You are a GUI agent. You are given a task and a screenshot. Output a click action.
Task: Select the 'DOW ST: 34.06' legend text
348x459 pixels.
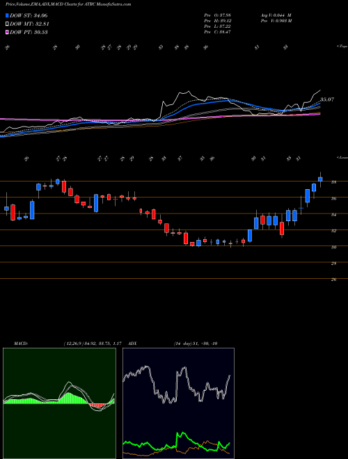29,15
